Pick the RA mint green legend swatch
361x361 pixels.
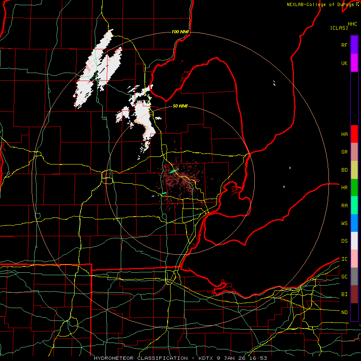(x=354, y=205)
